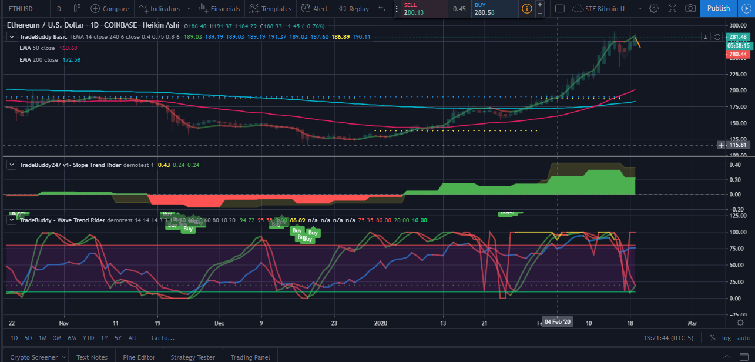This screenshot has width=755, height=362.
Task: Toggle percent scale mode
Action: coord(712,338)
